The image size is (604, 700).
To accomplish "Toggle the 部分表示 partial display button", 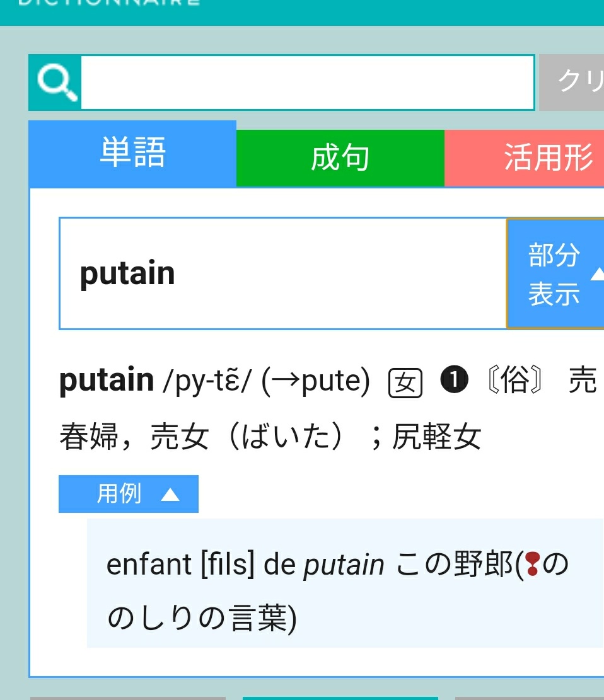I will click(554, 274).
